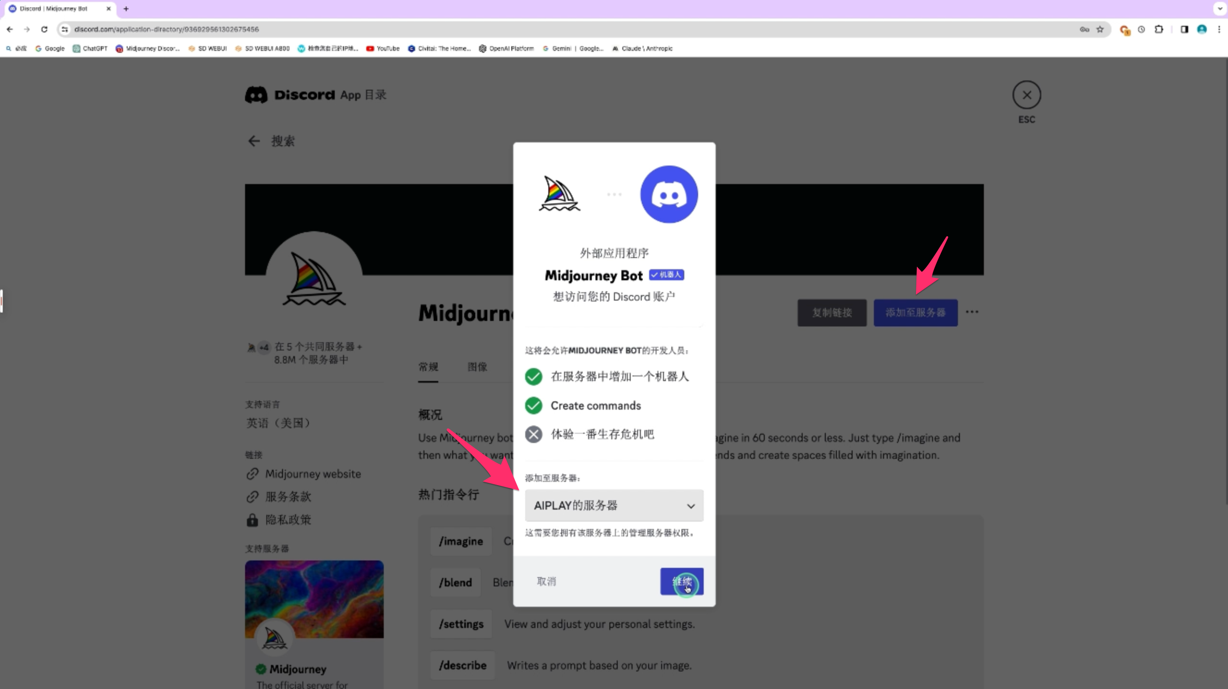1228x689 pixels.
Task: Open a new browser tab
Action: (x=126, y=9)
